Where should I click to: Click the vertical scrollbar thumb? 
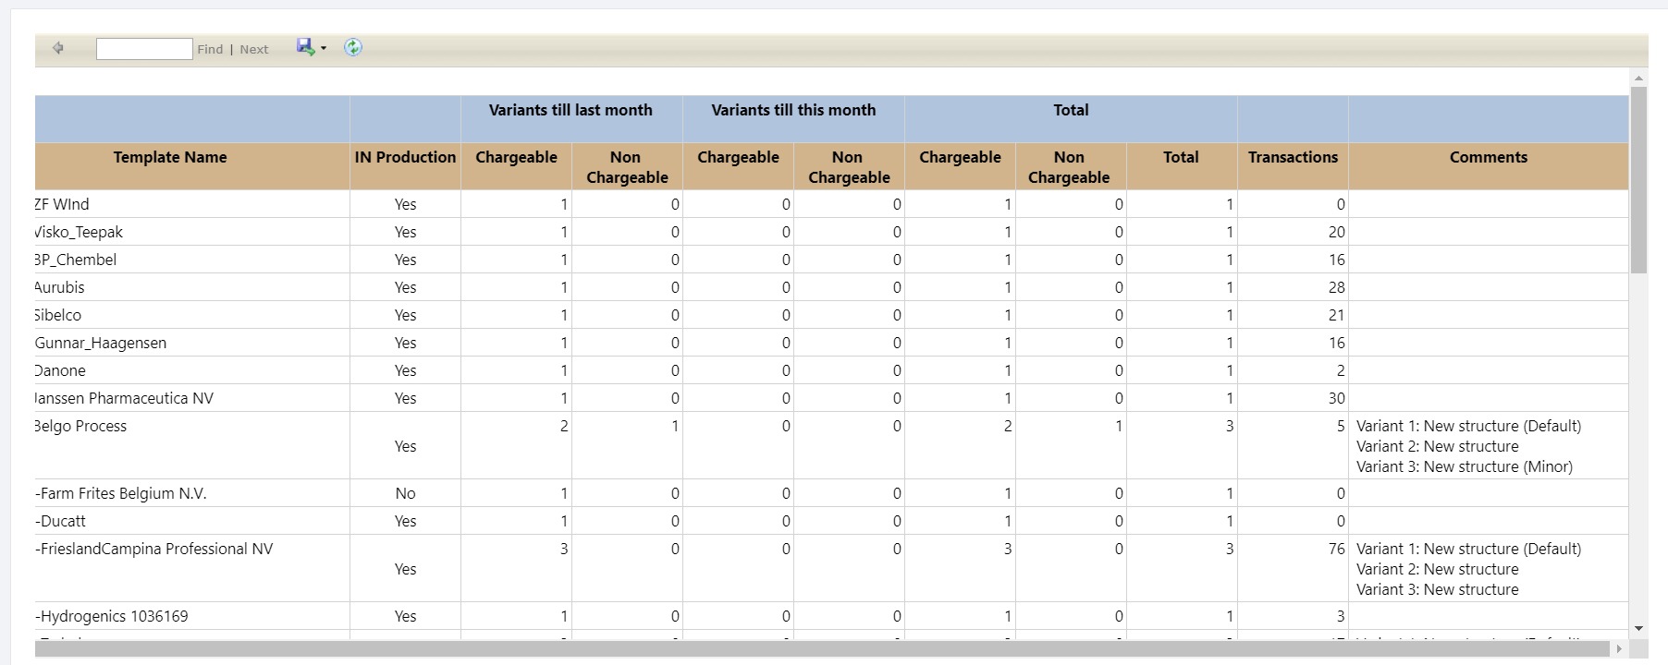click(x=1639, y=180)
